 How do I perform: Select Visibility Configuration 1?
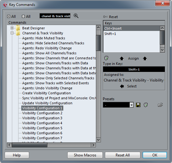42,108
